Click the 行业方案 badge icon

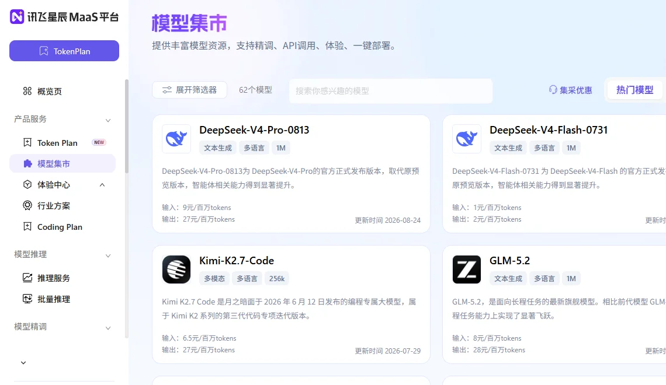coord(27,206)
